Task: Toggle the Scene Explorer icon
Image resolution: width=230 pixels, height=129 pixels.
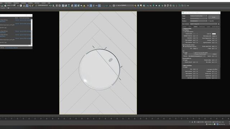Action: coord(57,6)
